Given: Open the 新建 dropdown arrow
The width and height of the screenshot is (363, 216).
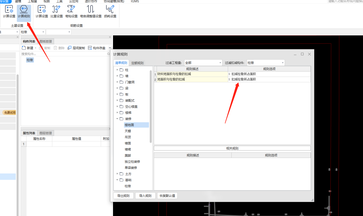Looking at the screenshot, I should 35,48.
